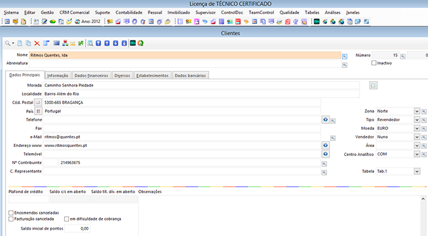The image size is (428, 236).
Task: Click the lookup icon beside C. Representante
Action: pos(324,173)
